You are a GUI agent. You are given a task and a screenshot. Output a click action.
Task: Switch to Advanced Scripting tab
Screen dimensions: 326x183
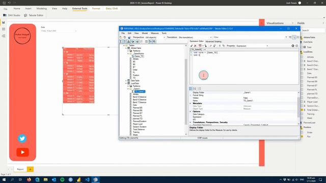point(213,42)
